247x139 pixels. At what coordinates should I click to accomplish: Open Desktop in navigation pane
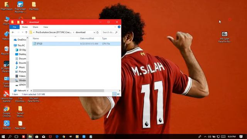[x=21, y=54]
